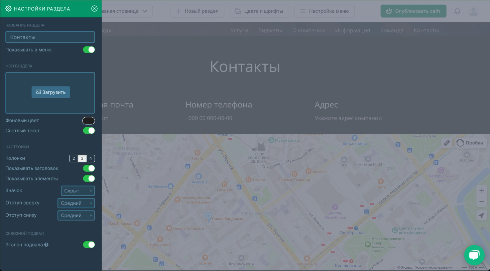
Task: Click Собор Сошествия Св. Духа landmark icon
Action: coord(258,146)
